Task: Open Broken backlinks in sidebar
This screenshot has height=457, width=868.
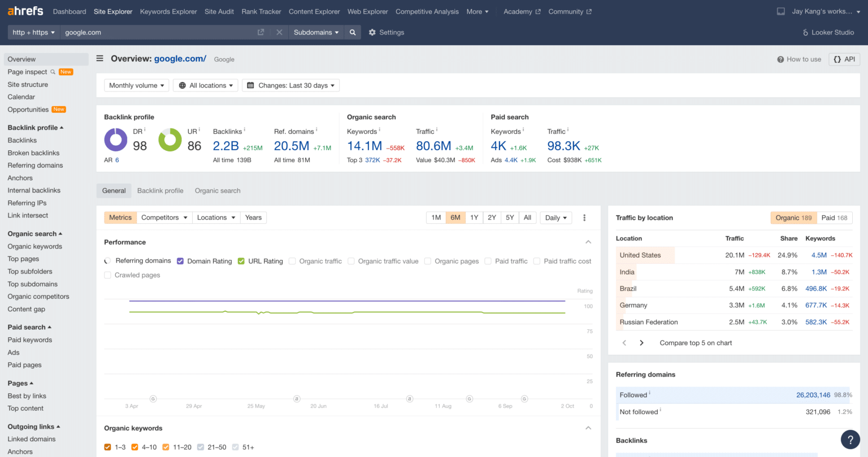Action: coord(33,153)
